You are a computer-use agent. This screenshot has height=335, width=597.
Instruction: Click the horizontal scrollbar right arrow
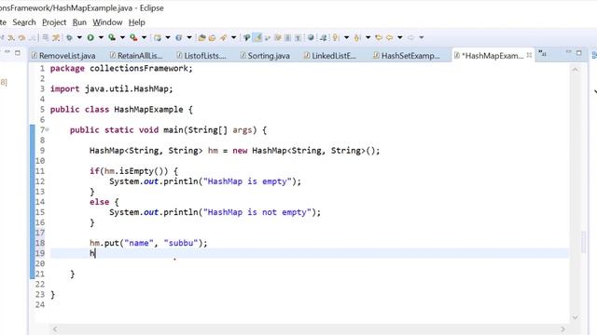click(562, 328)
